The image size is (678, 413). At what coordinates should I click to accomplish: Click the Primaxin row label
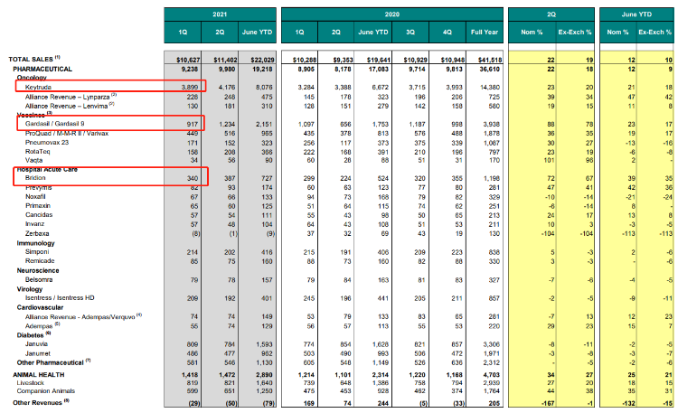click(38, 205)
